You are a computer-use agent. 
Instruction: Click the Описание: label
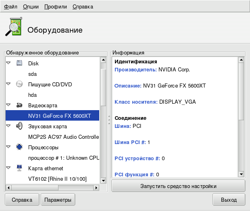pos(128,86)
